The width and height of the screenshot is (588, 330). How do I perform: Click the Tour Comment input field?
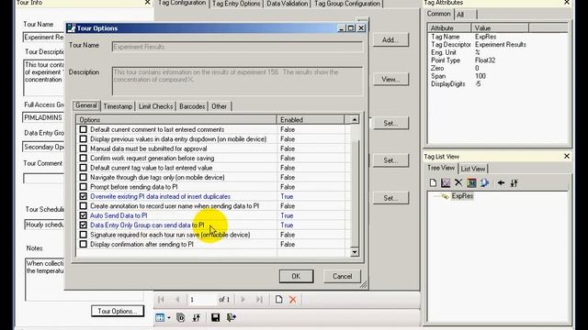coord(44,179)
